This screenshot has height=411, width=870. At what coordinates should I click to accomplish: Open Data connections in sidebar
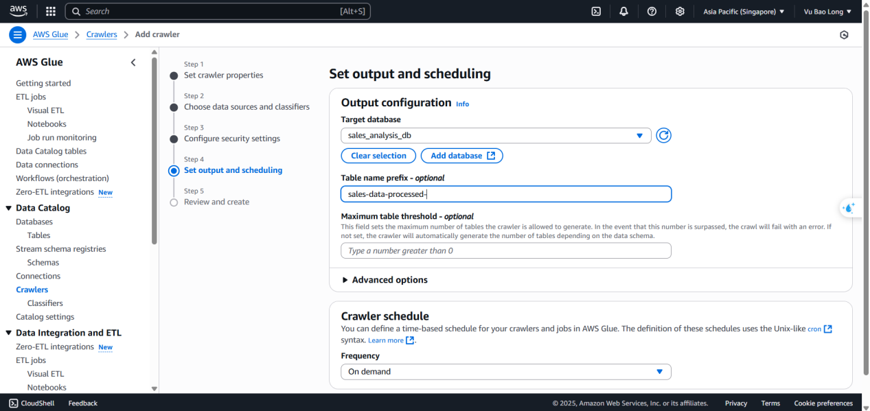click(47, 165)
